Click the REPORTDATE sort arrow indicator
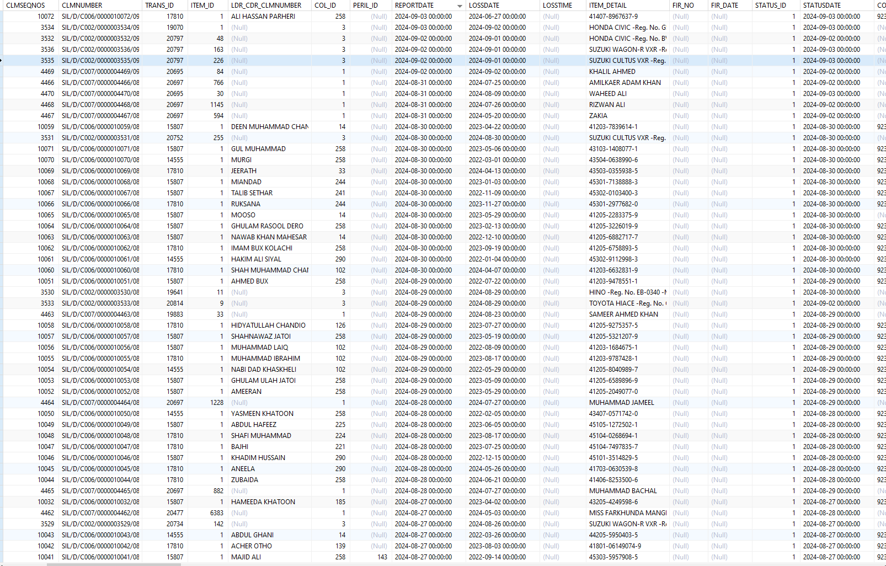Image resolution: width=886 pixels, height=566 pixels. pyautogui.click(x=460, y=6)
